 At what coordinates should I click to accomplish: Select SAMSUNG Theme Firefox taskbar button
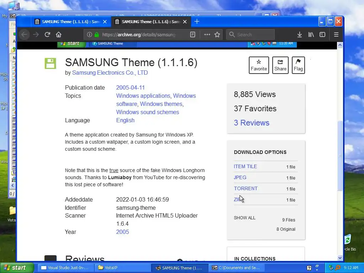coord(180,268)
